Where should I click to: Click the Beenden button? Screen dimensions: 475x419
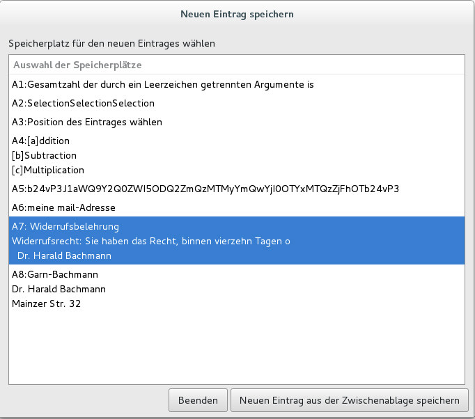coord(198,400)
